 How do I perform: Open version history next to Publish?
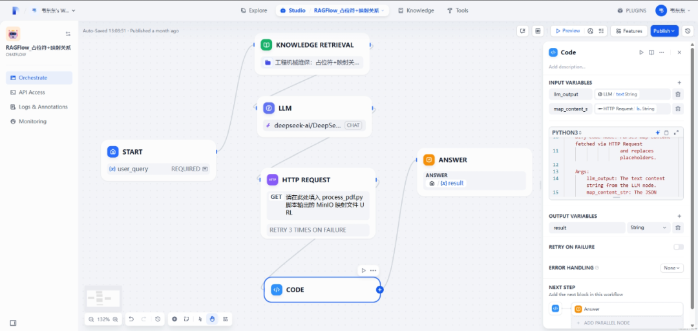688,31
